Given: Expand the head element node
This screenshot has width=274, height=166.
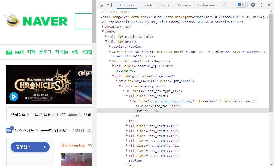Looking at the screenshot, I should [103, 26].
